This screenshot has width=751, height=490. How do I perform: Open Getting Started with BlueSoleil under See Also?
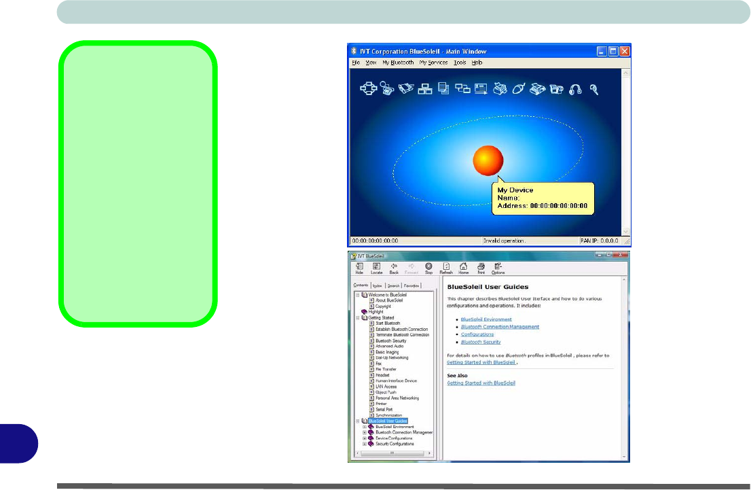[x=481, y=383]
